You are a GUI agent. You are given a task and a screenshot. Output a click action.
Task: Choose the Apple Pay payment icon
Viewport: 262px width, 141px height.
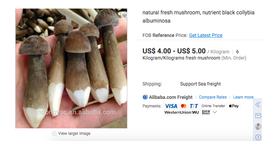[234, 106]
